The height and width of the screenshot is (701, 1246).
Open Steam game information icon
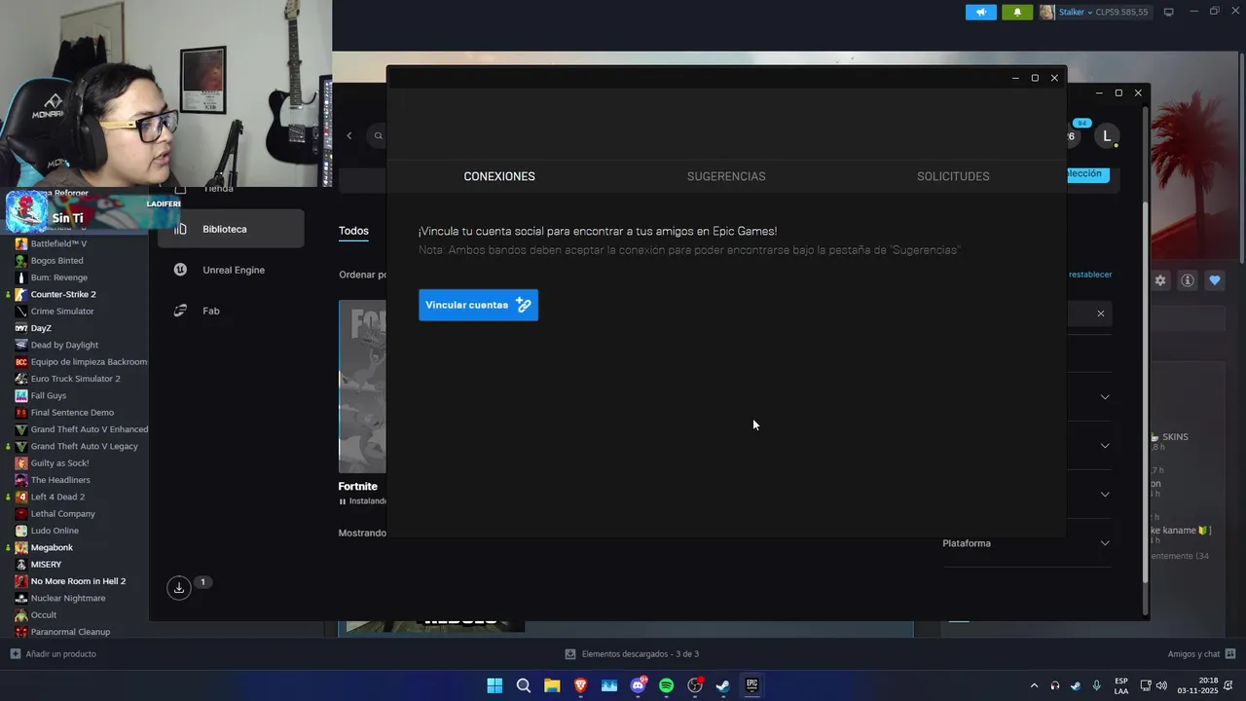point(1188,280)
